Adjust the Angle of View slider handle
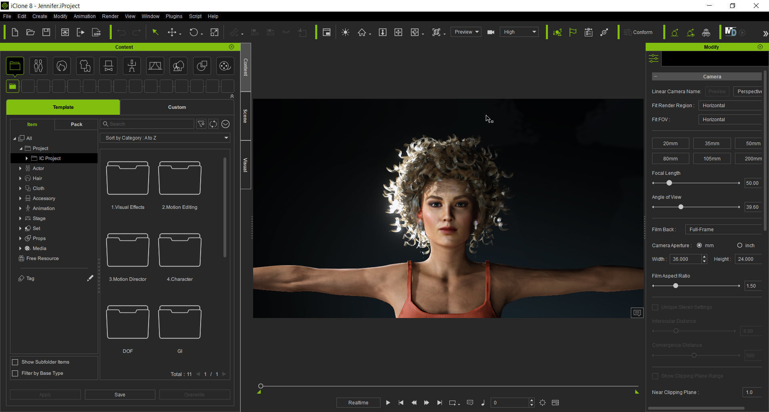This screenshot has width=769, height=412. [680, 207]
